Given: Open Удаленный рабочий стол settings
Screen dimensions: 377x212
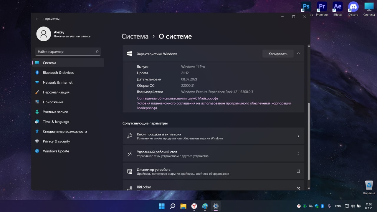Looking at the screenshot, I should 213,154.
